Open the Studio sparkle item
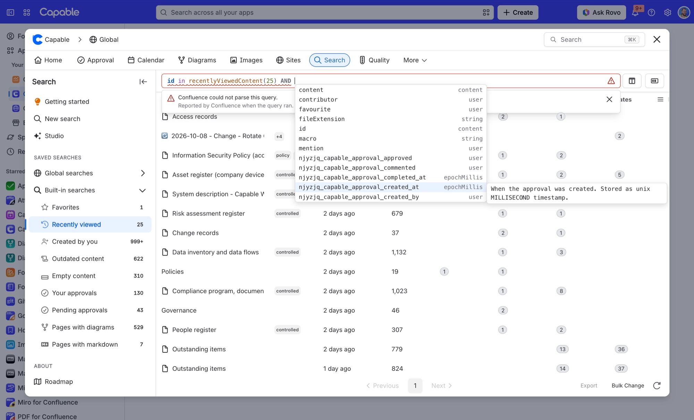Viewport: 694px width, 420px height. [54, 136]
